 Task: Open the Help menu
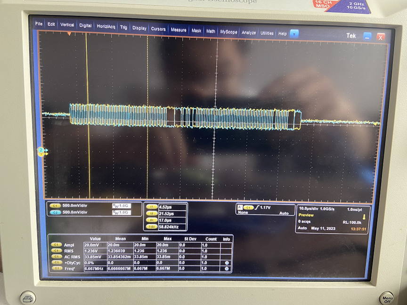[283, 34]
